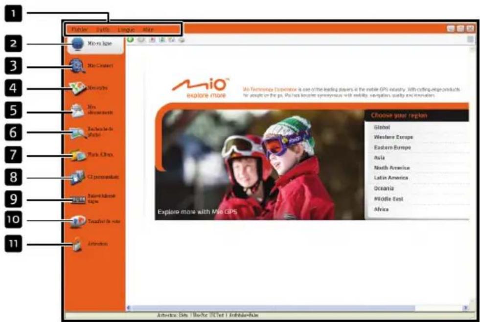480x322 pixels.
Task: Open Mes cartes map icon
Action: coord(77,88)
